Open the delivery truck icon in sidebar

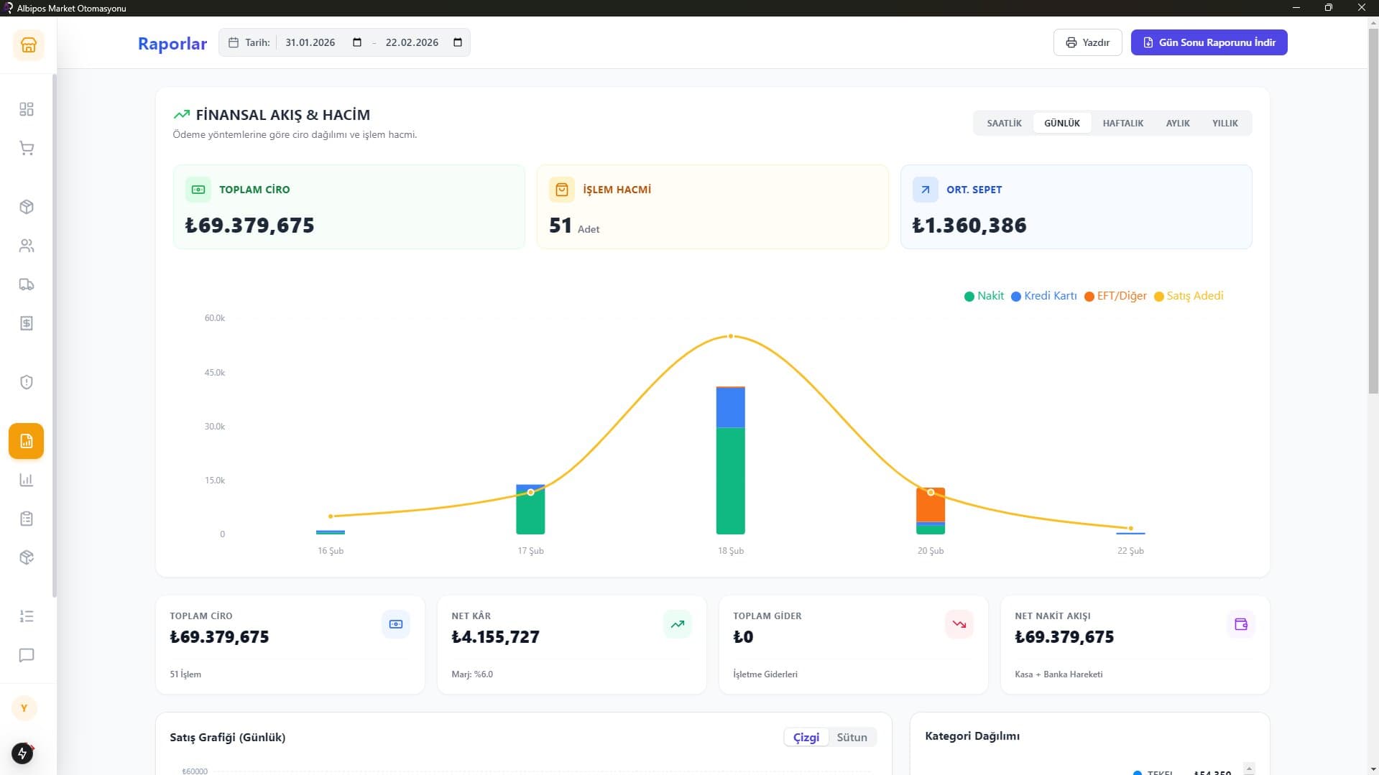27,284
